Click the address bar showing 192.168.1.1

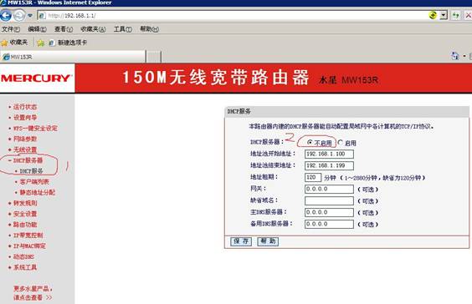click(x=232, y=16)
